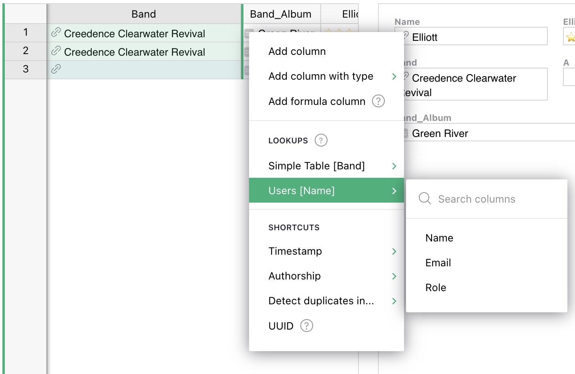Image resolution: width=575 pixels, height=374 pixels.
Task: Click the search magnifier icon in column search
Action: (424, 199)
